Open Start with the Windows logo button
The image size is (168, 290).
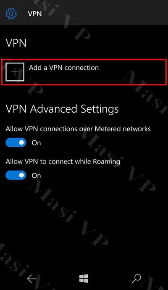[84, 279]
